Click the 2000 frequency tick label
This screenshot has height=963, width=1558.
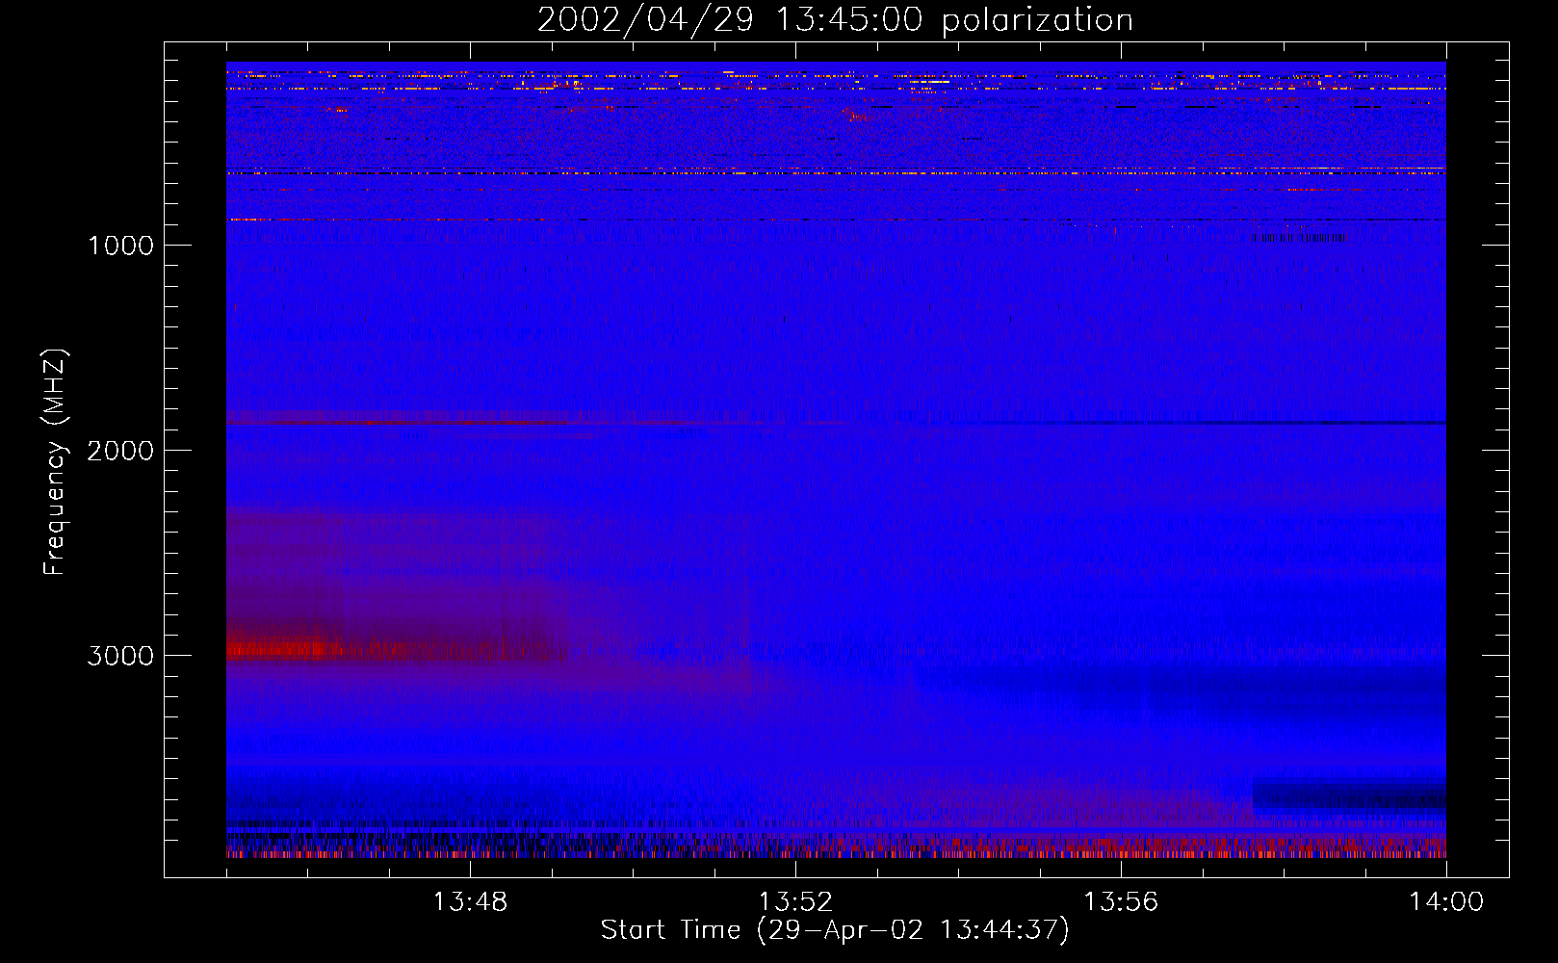120,451
